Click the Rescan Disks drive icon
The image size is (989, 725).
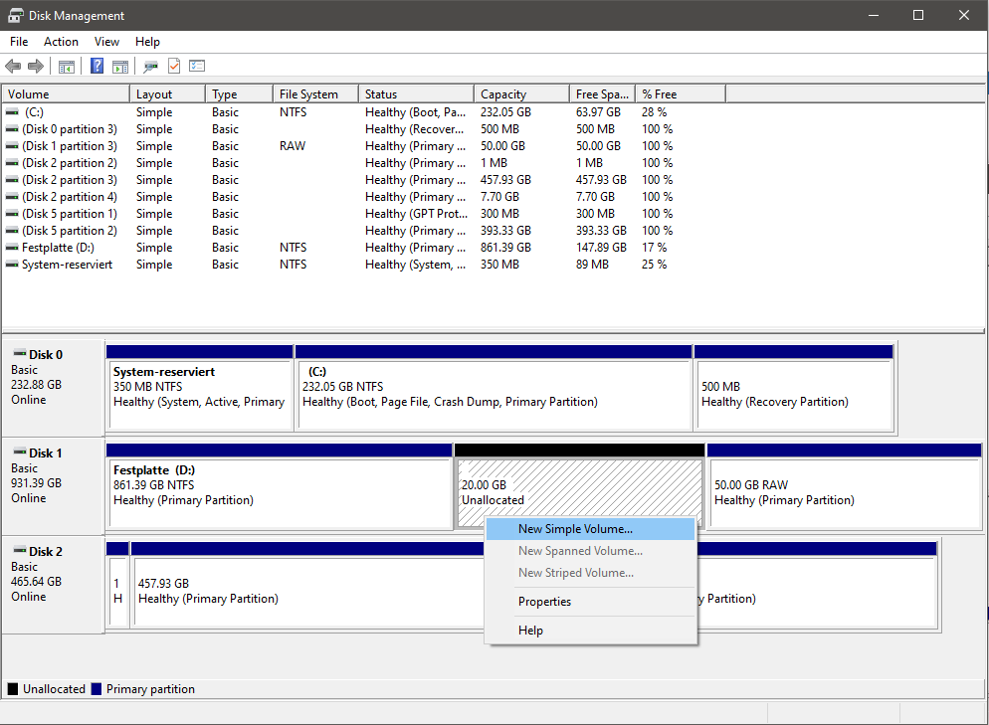point(150,67)
